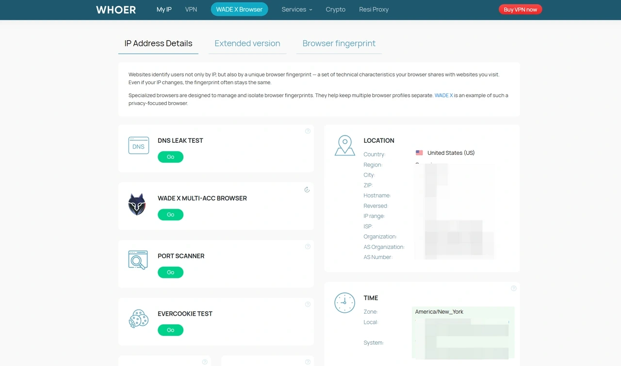The image size is (621, 366).
Task: Expand the Services dropdown menu
Action: click(x=297, y=9)
